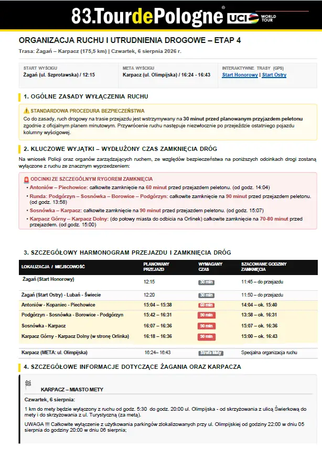
Task: Click section heading '1. OGÓLNE ZASADY WYŁĄCZENIA RUCHU'
Action: coord(86,96)
